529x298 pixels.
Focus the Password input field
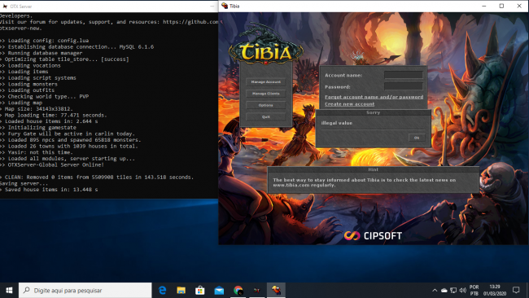point(404,86)
